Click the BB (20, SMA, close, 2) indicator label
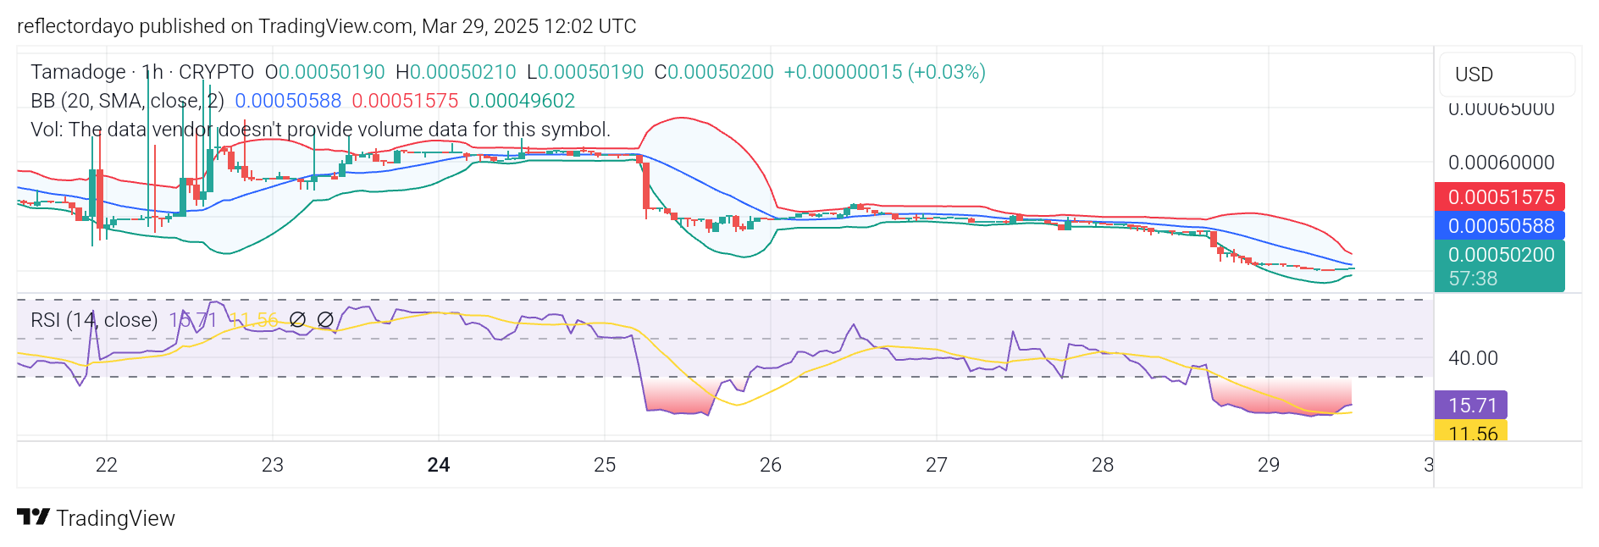This screenshot has height=547, width=1599. tap(127, 101)
